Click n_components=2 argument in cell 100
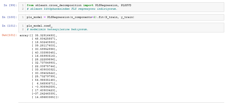226x103 pixels. [83, 17]
